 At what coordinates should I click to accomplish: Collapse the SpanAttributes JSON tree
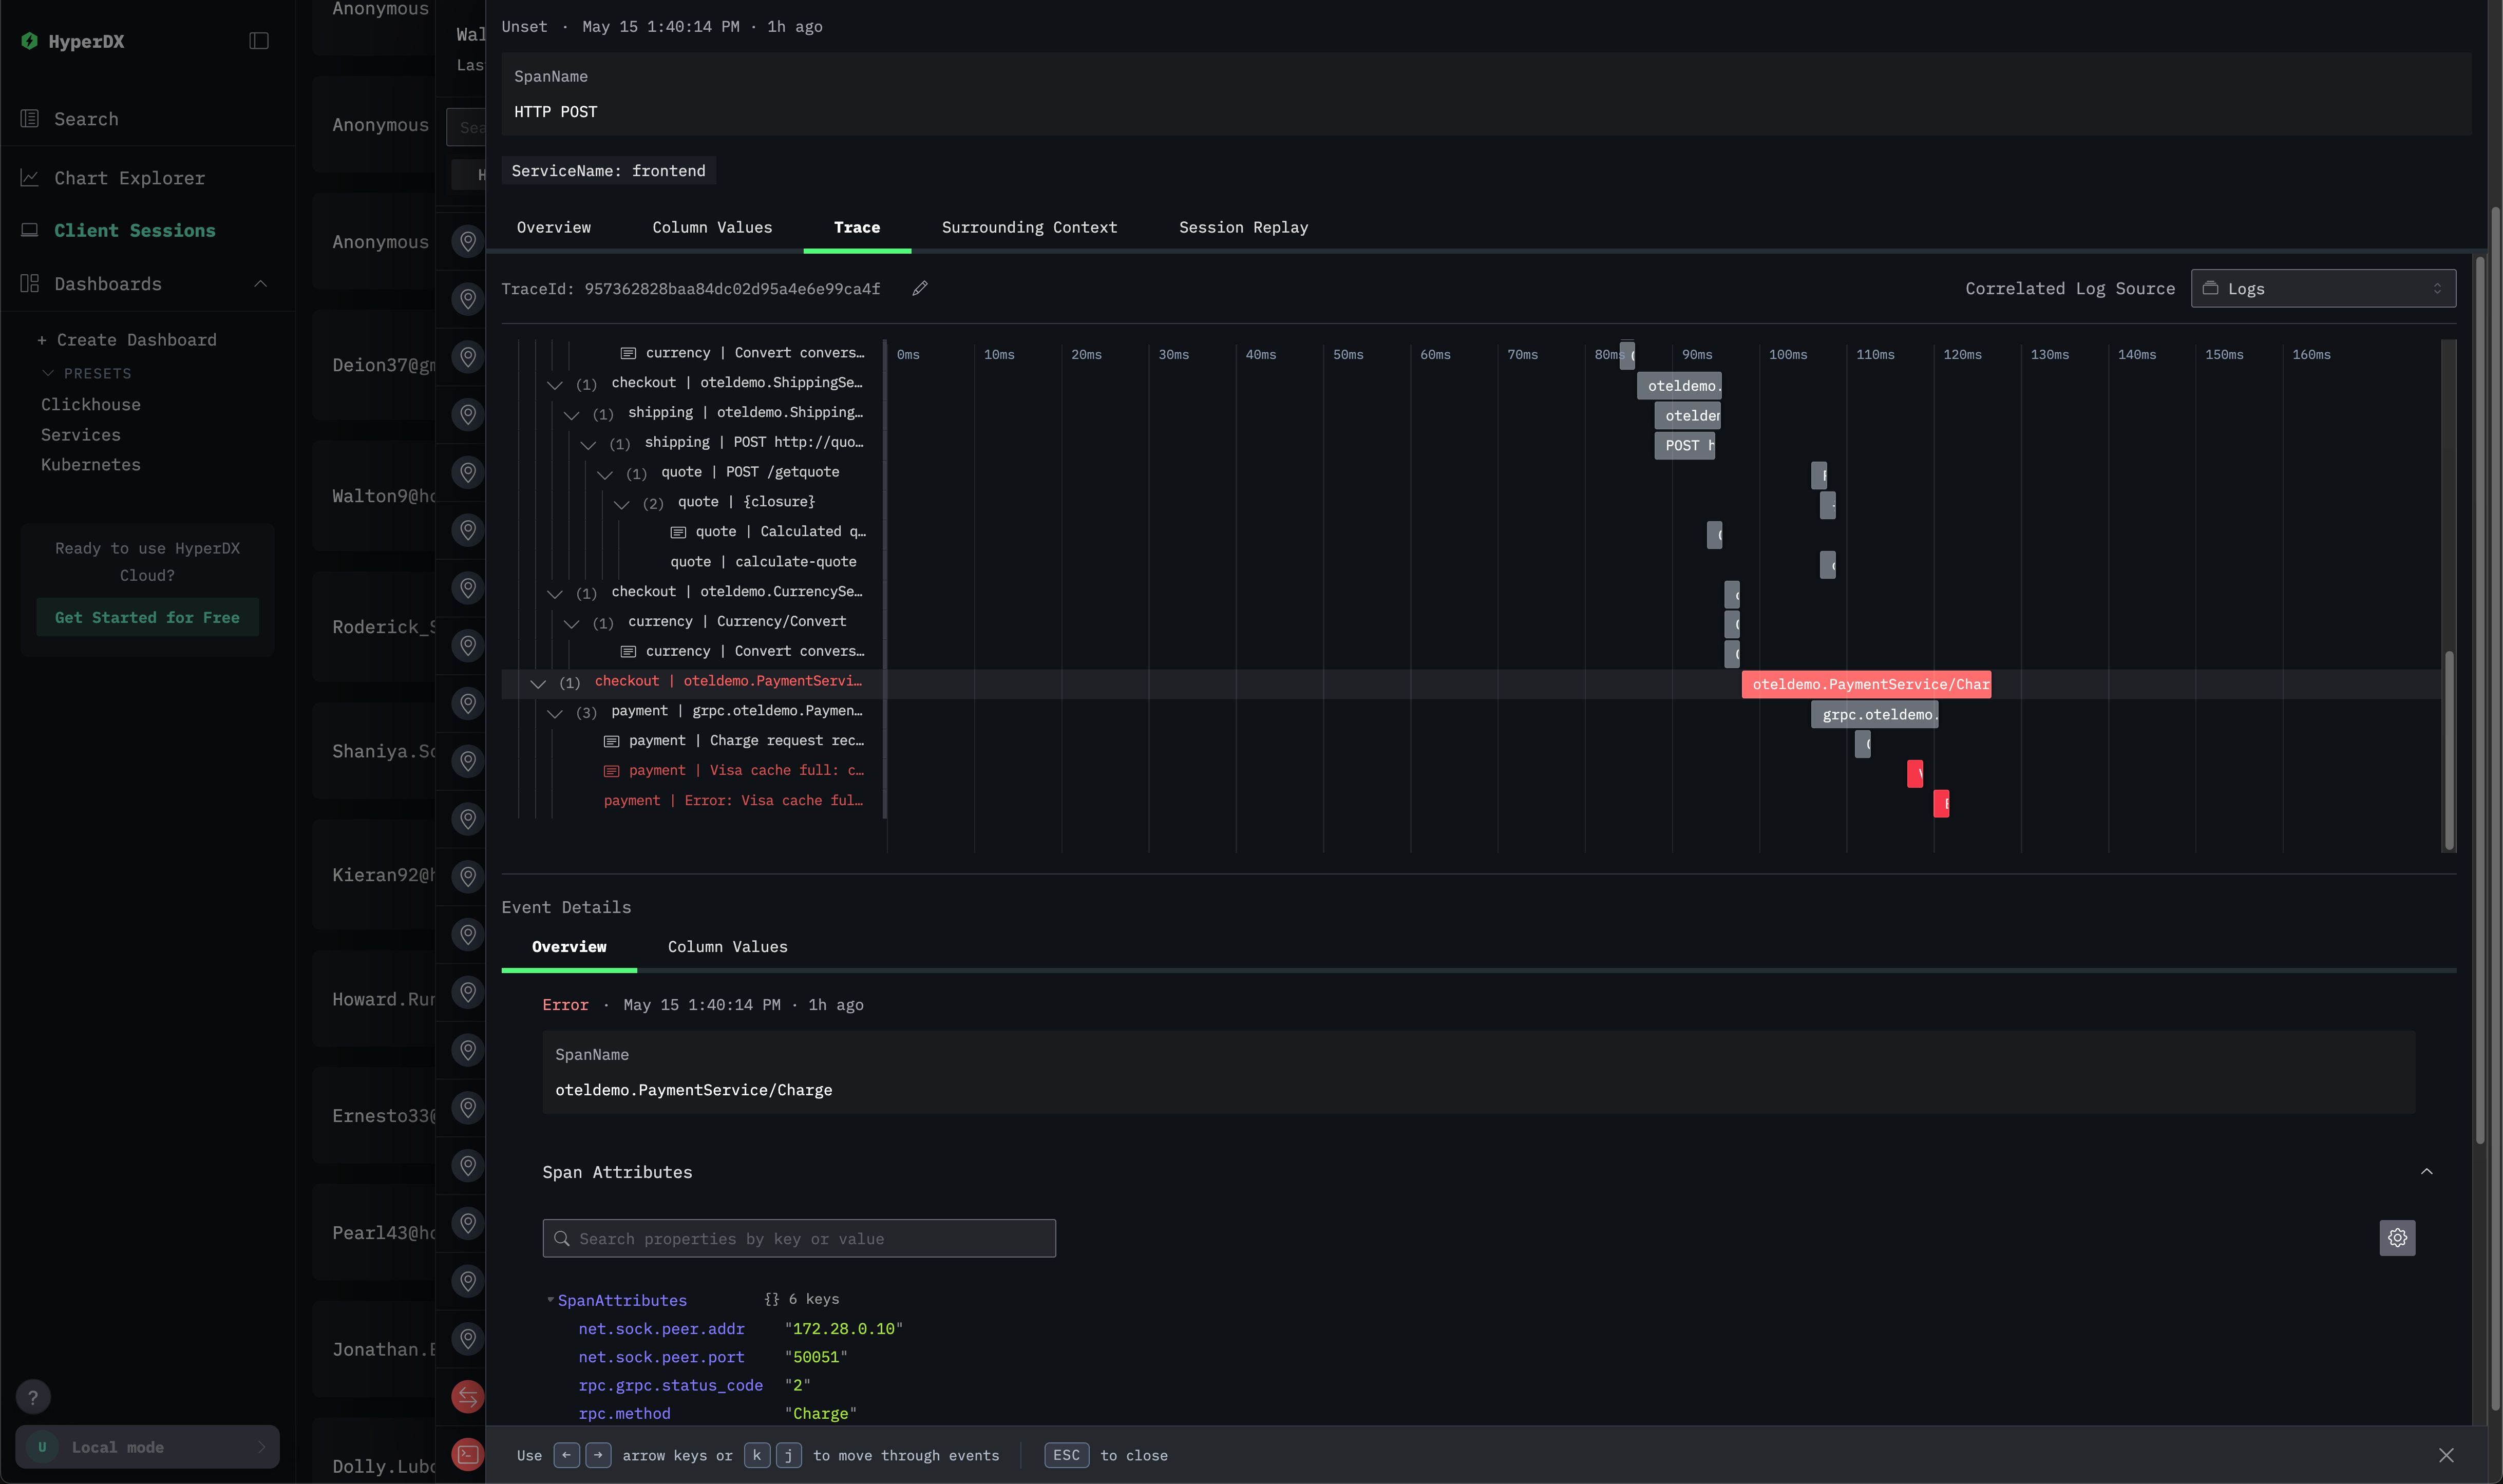point(550,1300)
